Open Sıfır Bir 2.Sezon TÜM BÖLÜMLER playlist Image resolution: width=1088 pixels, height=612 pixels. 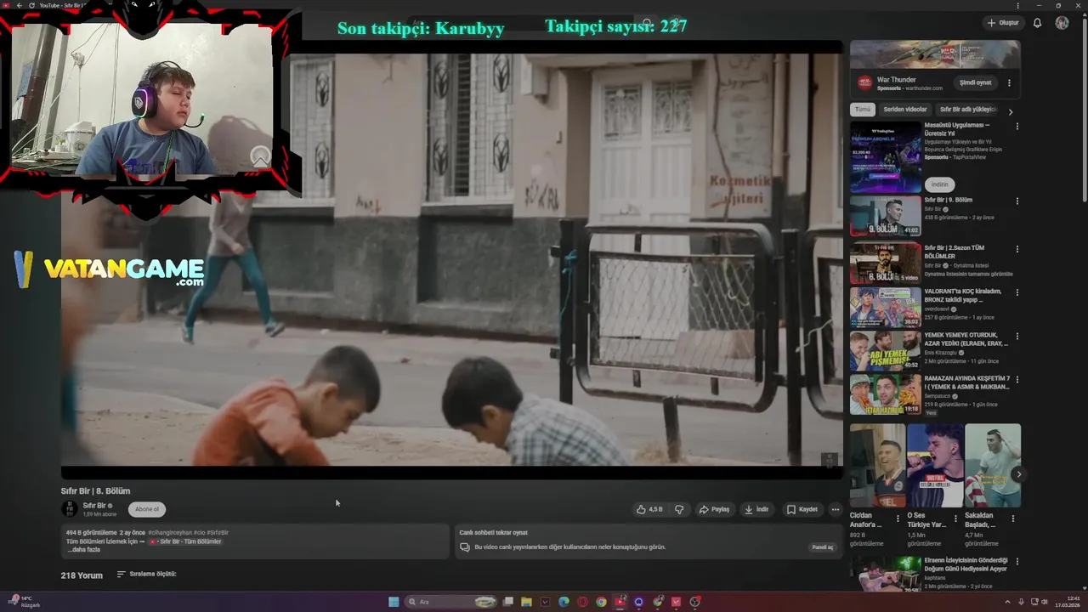tap(886, 263)
